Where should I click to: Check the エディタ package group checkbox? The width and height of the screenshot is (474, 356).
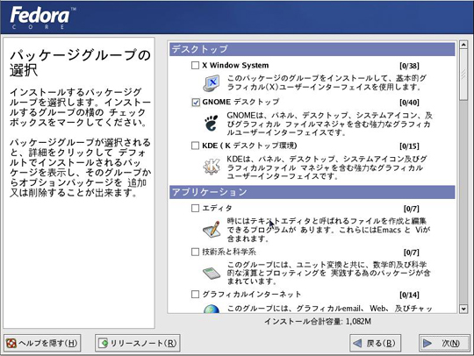[x=195, y=209]
